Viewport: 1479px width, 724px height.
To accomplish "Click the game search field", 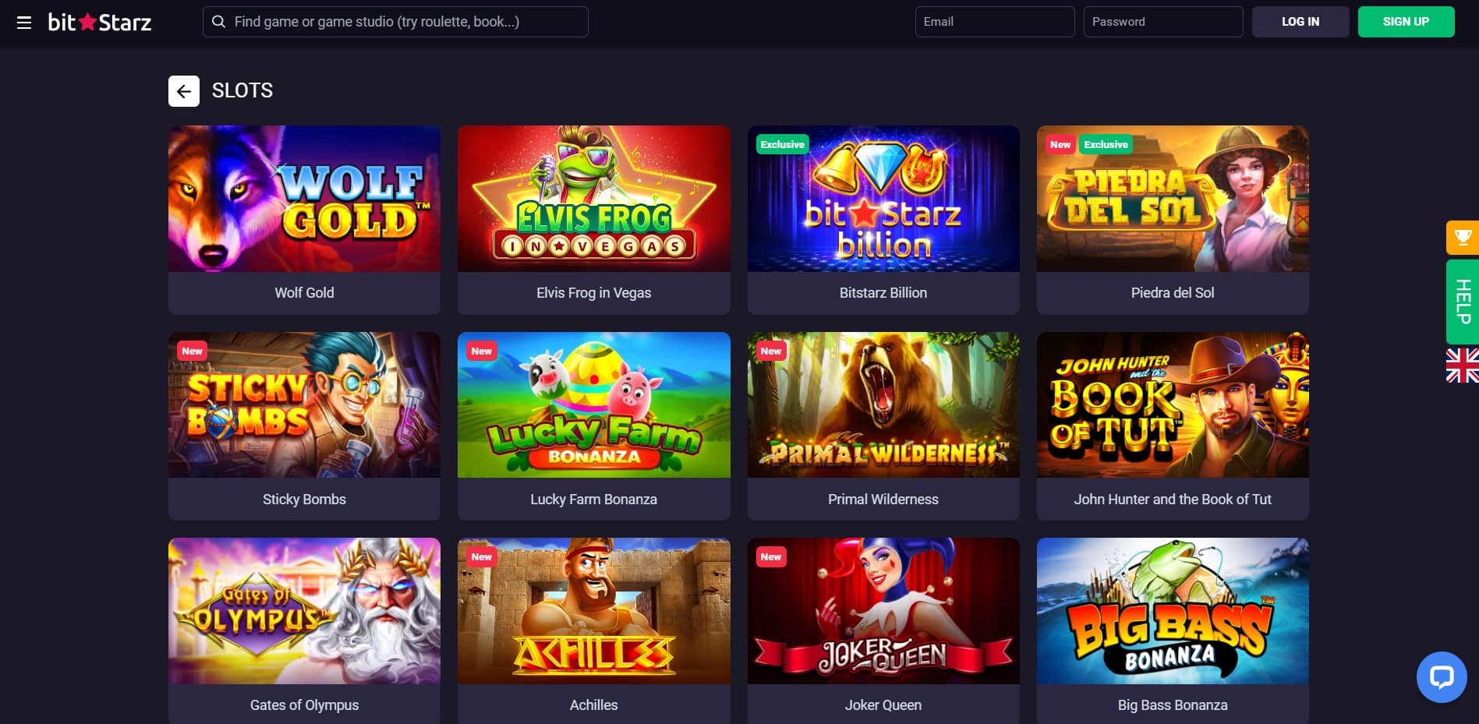I will 395,22.
